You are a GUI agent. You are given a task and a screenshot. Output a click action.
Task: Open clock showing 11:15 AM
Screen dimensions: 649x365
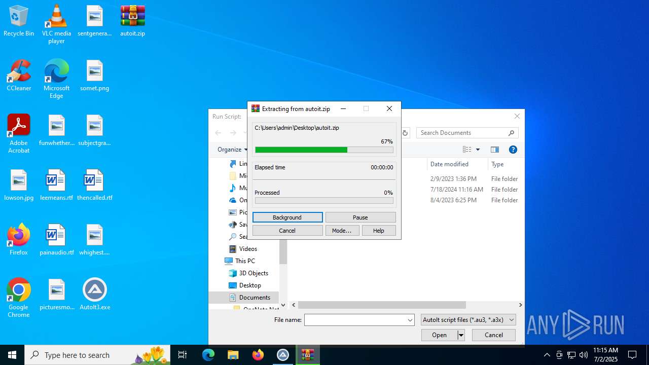(x=605, y=355)
